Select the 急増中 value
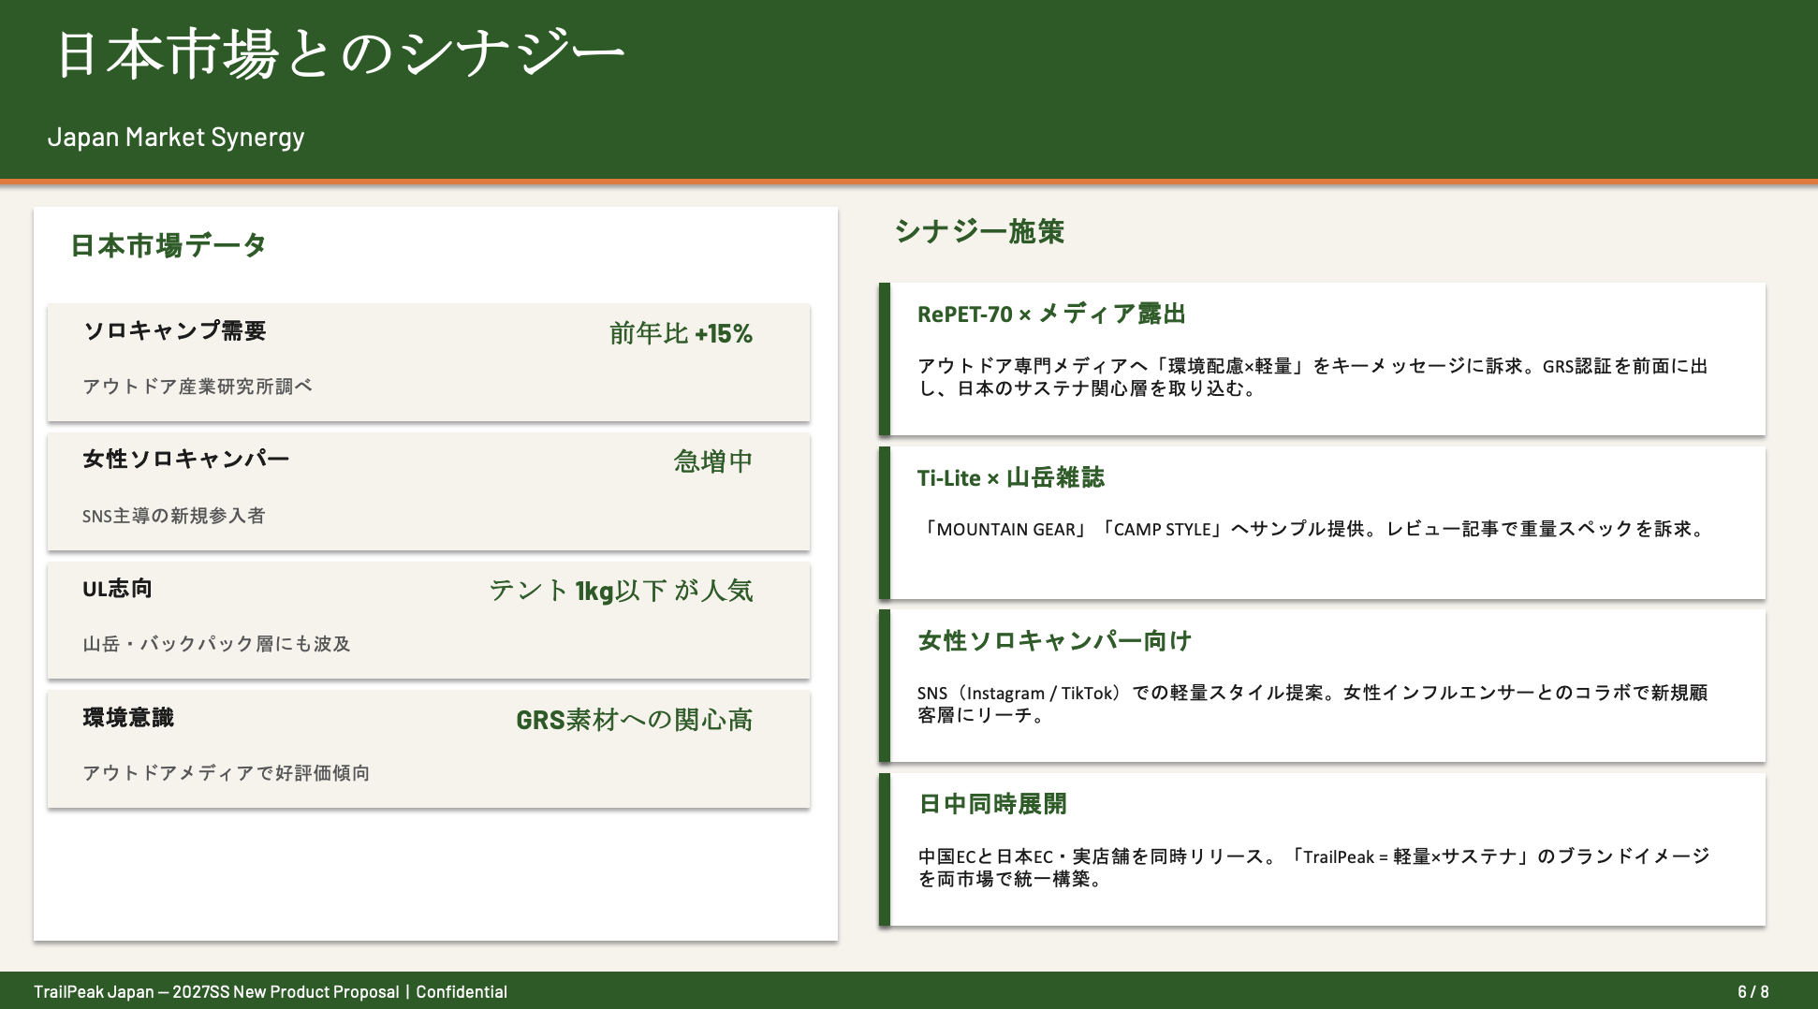Viewport: 1818px width, 1009px height. [x=713, y=461]
